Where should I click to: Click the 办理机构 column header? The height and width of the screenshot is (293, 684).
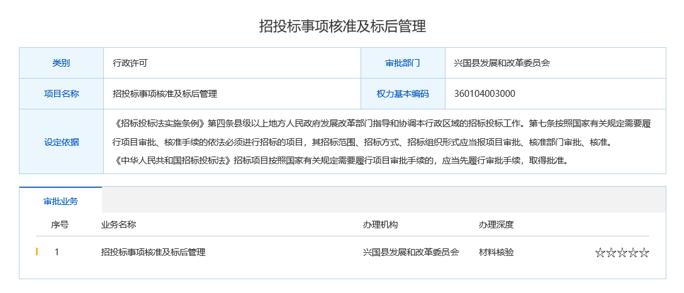coord(381,225)
